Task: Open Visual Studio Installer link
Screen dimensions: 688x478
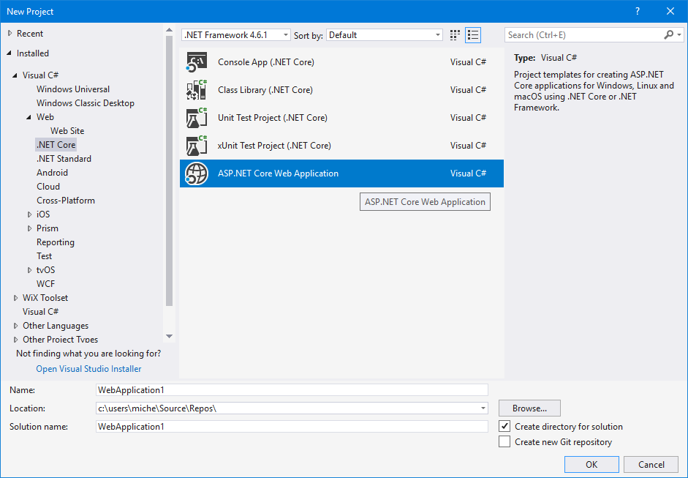Action: (x=88, y=369)
